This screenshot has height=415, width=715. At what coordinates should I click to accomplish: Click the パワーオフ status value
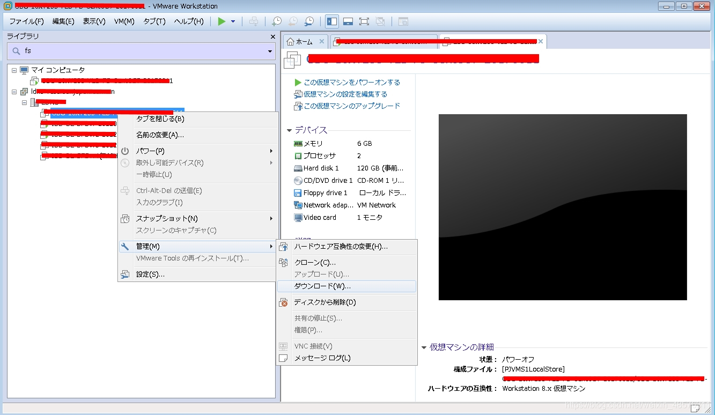(x=518, y=360)
